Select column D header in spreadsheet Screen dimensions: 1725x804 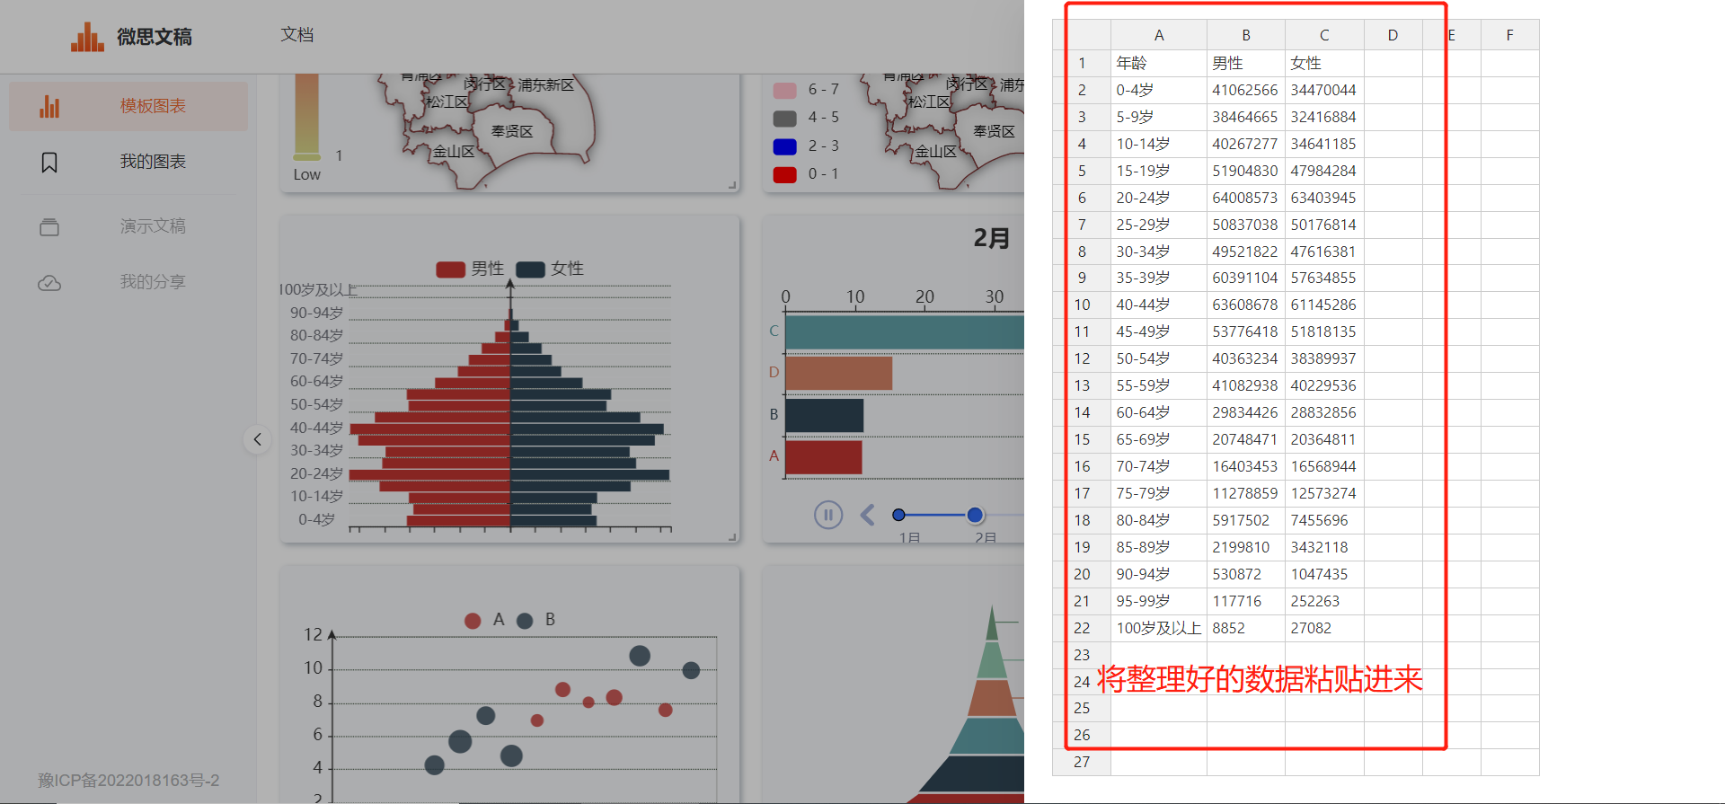click(x=1393, y=35)
